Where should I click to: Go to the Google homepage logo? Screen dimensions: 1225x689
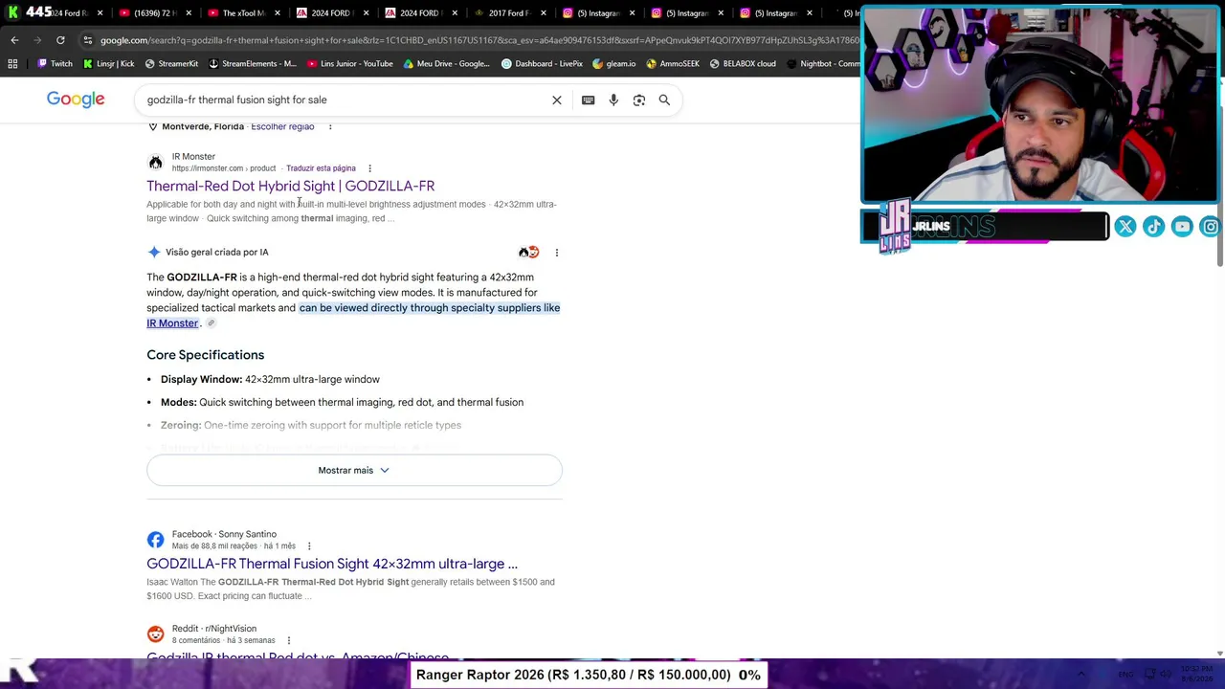[x=76, y=100]
